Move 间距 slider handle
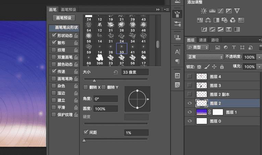 (84, 141)
